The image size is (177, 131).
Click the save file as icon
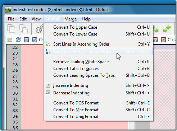[x=35, y=39]
